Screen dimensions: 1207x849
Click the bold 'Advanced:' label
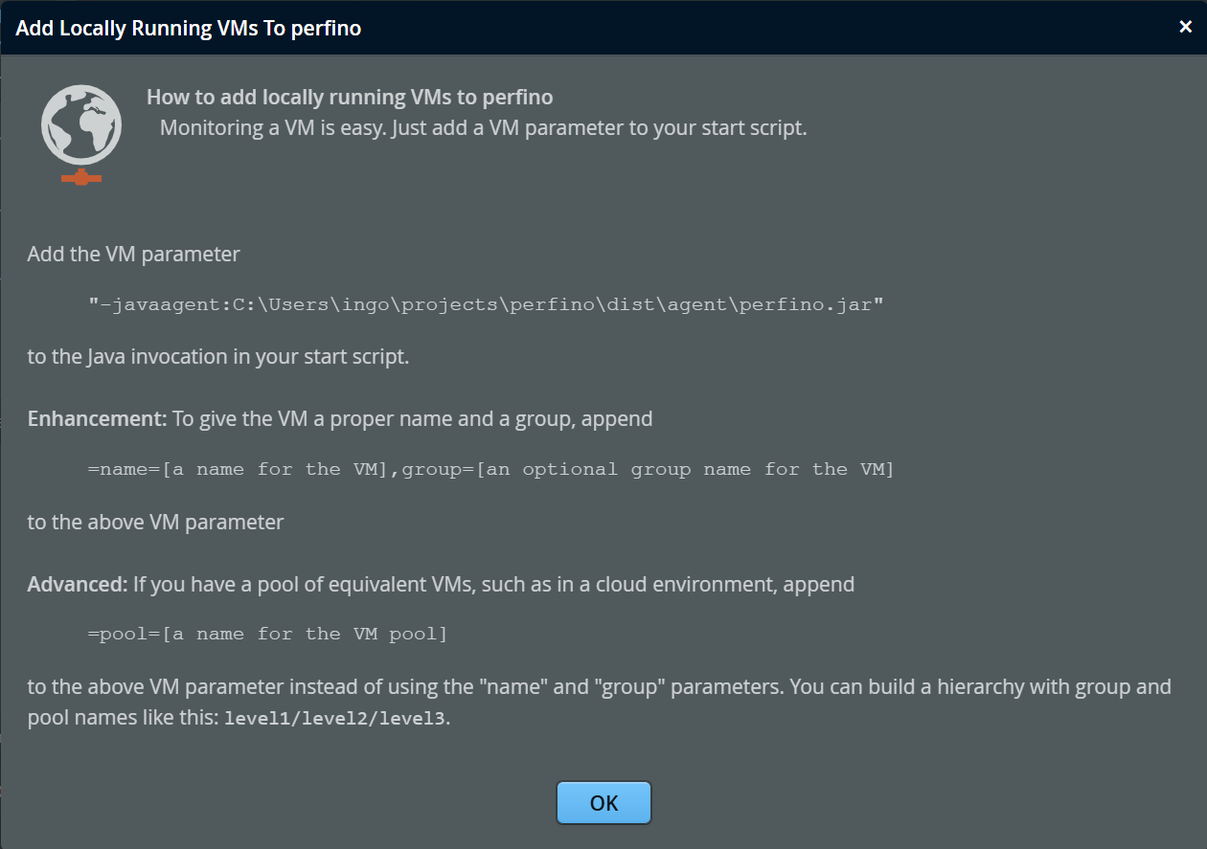[78, 583]
